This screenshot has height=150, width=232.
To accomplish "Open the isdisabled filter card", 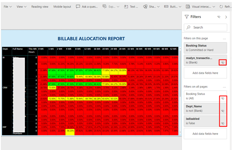I will point(205,121).
